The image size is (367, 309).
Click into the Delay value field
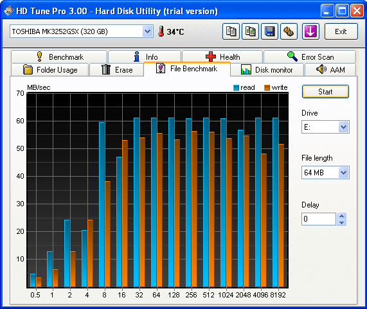point(319,219)
